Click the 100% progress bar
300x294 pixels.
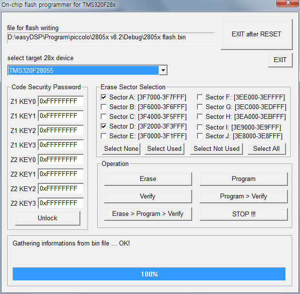149,274
